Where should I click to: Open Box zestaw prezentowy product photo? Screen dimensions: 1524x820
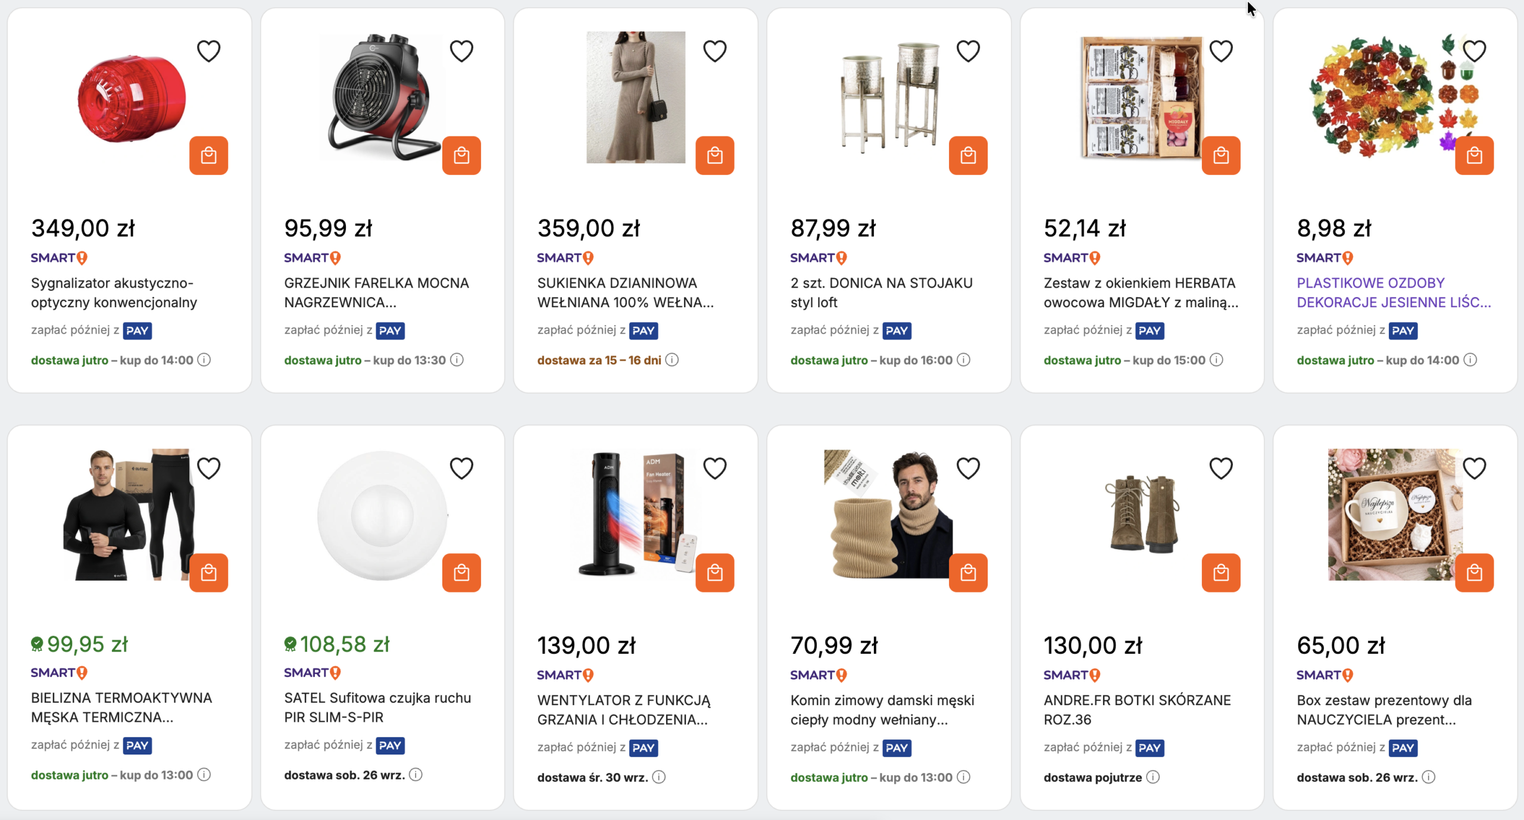[1395, 515]
